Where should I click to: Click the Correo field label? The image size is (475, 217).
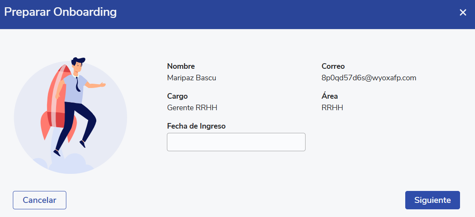[x=333, y=66]
